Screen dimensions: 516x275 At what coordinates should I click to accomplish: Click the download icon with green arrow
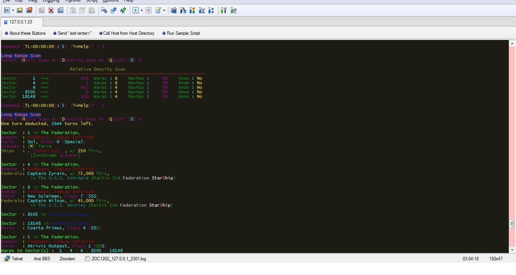tap(123, 10)
